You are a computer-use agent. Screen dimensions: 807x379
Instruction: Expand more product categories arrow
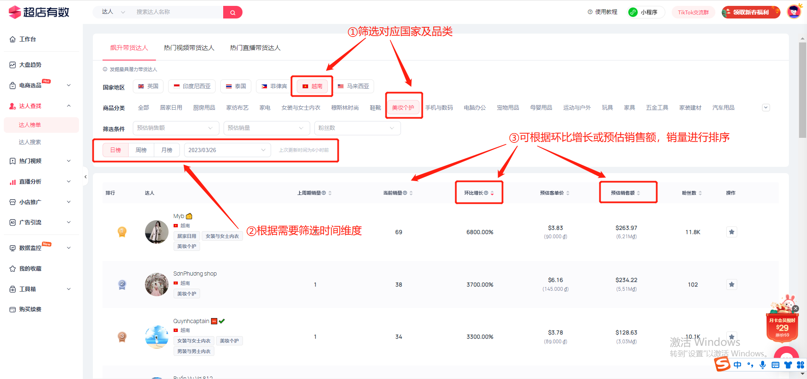point(766,108)
